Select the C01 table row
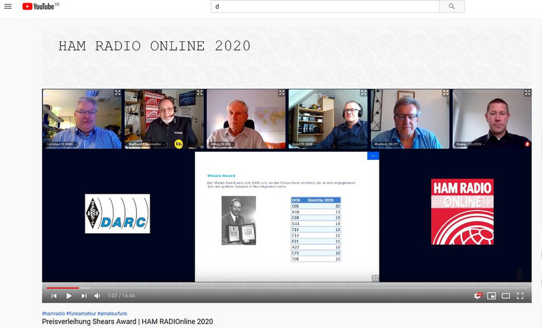The height and width of the screenshot is (328, 542). (x=316, y=206)
